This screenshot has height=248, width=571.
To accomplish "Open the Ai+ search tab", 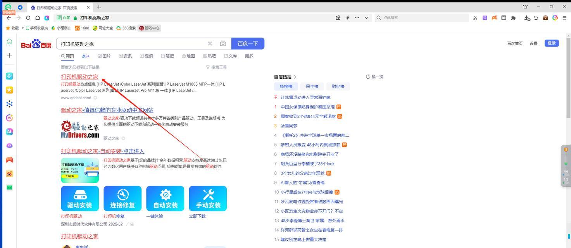I will pyautogui.click(x=86, y=56).
